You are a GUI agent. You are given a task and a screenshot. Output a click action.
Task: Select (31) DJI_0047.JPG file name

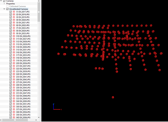[23, 93]
